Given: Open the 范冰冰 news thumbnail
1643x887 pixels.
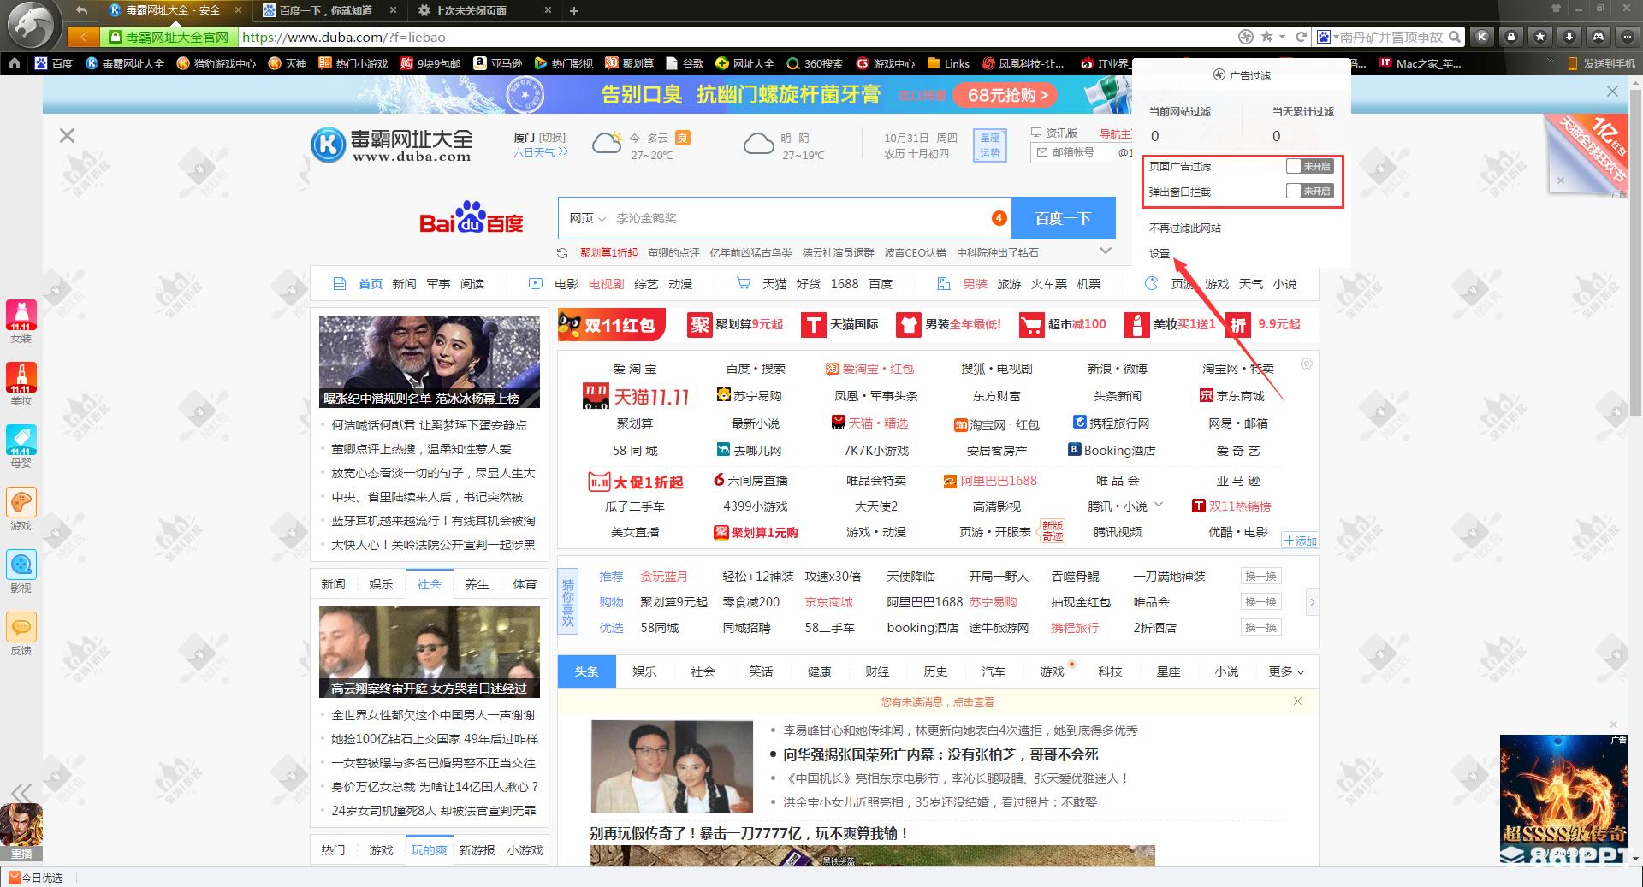Looking at the screenshot, I should coord(430,362).
